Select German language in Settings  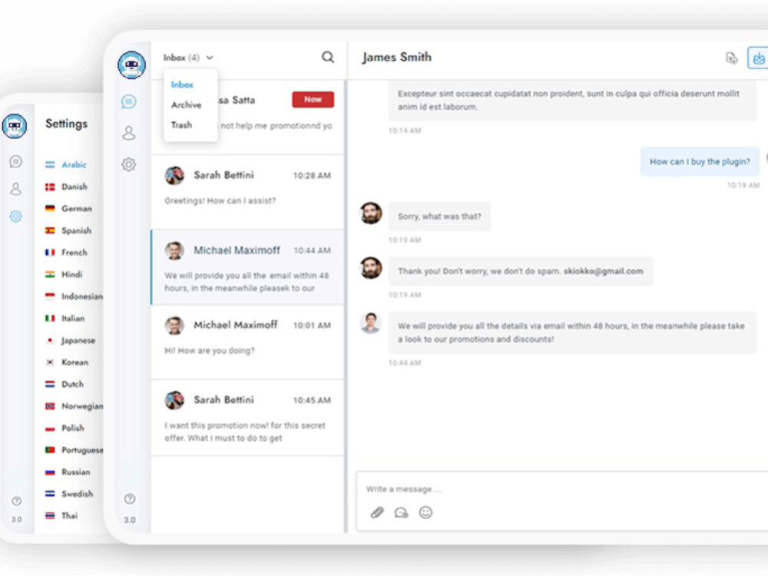(x=68, y=209)
